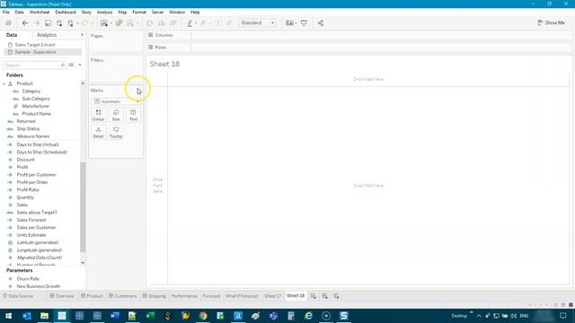Click the Save icon in toolbar

48,23
